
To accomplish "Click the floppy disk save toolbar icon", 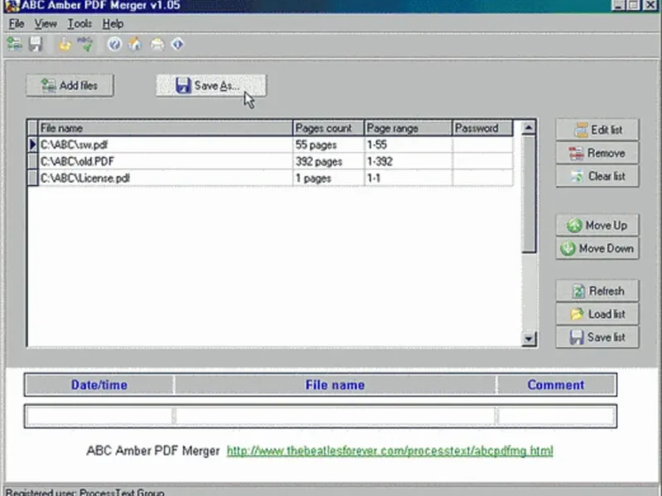I will point(36,44).
